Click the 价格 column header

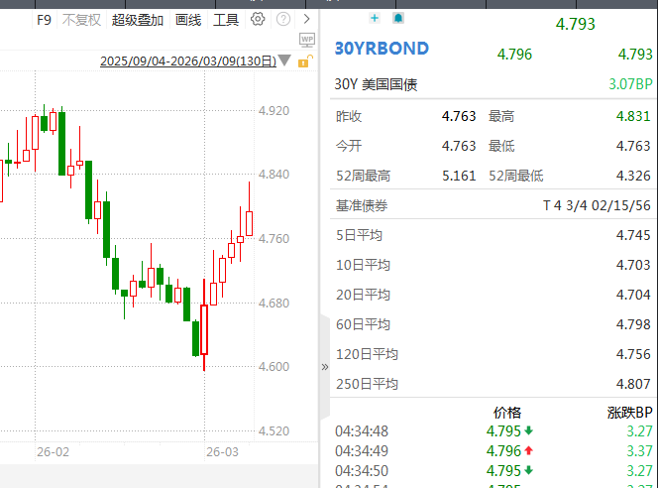click(507, 412)
